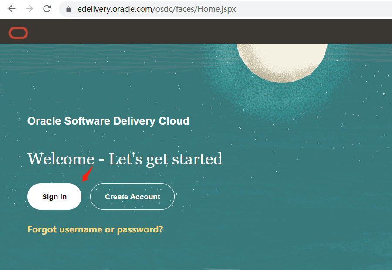This screenshot has width=392, height=270.
Task: Click the Sign In button
Action: (54, 197)
